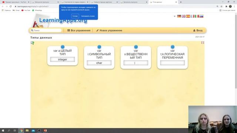Viewport: 237px width, 133px height.
Task: Open the address bar zoom magnifier
Action: [217, 7]
